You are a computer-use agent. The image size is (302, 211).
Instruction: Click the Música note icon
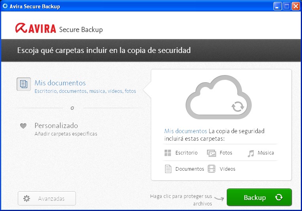coord(251,153)
